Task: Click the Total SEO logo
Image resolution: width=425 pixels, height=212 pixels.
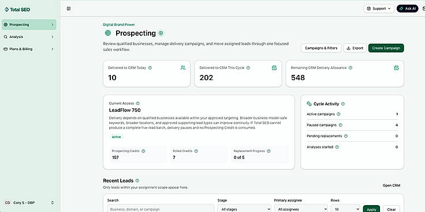Action: [17, 9]
